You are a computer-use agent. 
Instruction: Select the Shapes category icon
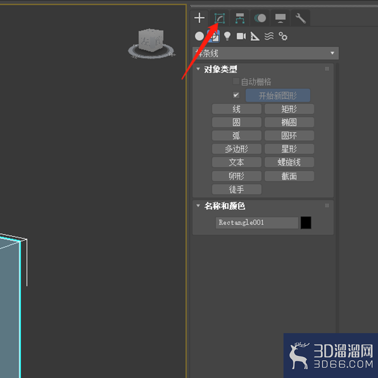tap(214, 36)
